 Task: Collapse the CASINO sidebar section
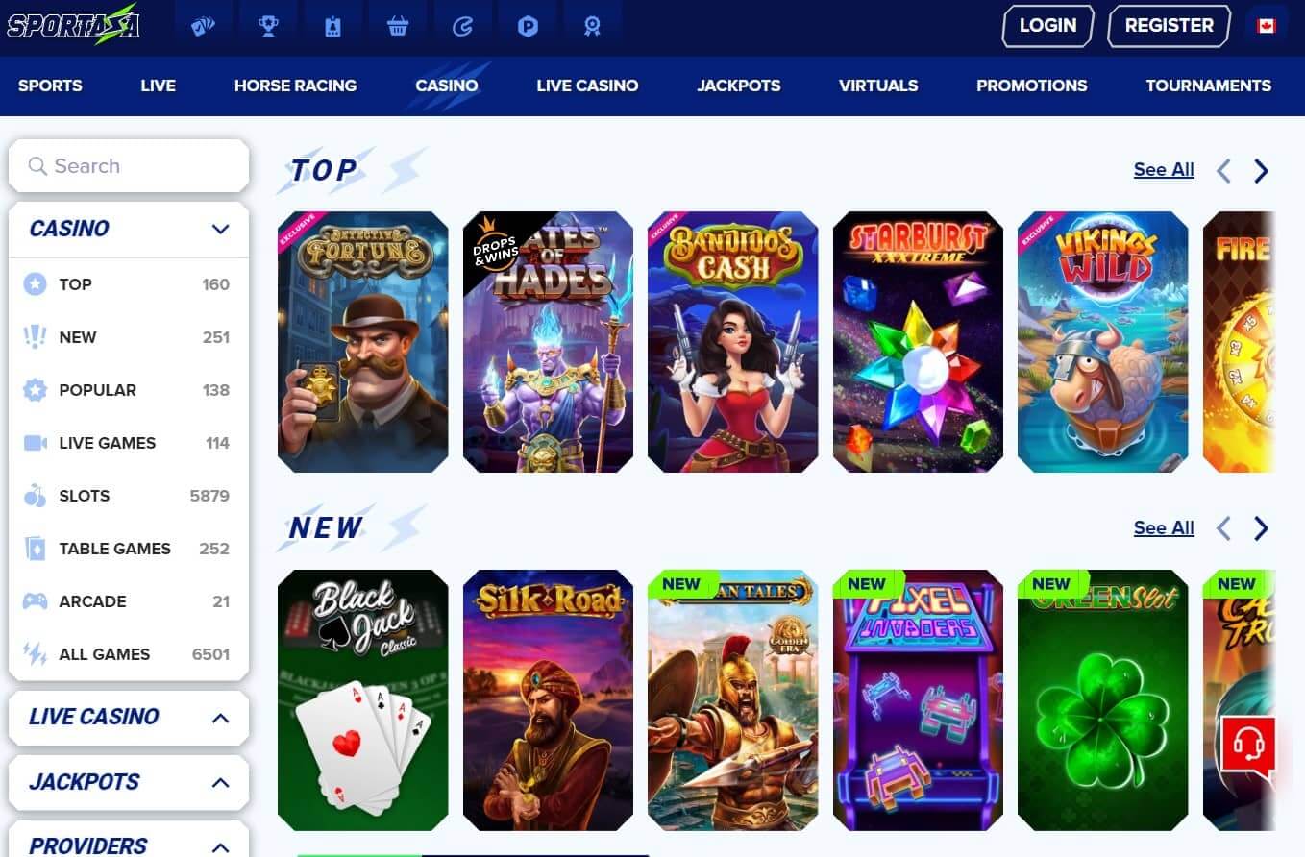220,229
